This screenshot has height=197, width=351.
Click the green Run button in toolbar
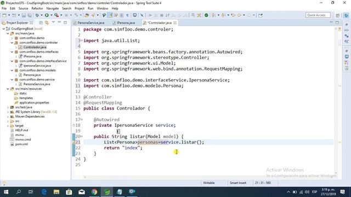(47, 15)
